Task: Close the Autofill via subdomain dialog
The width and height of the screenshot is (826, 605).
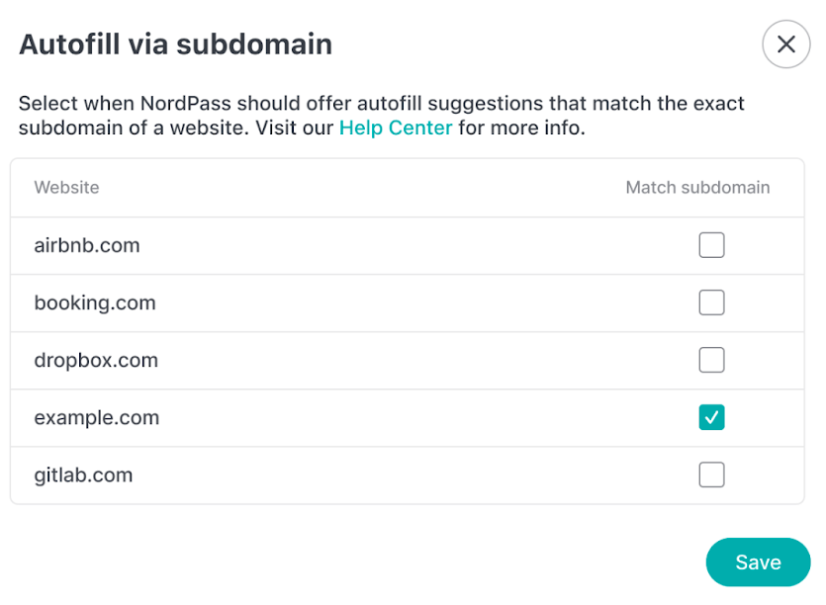Action: pos(785,44)
